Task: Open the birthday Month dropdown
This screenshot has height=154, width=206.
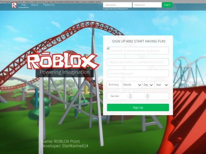Action: click(132, 85)
